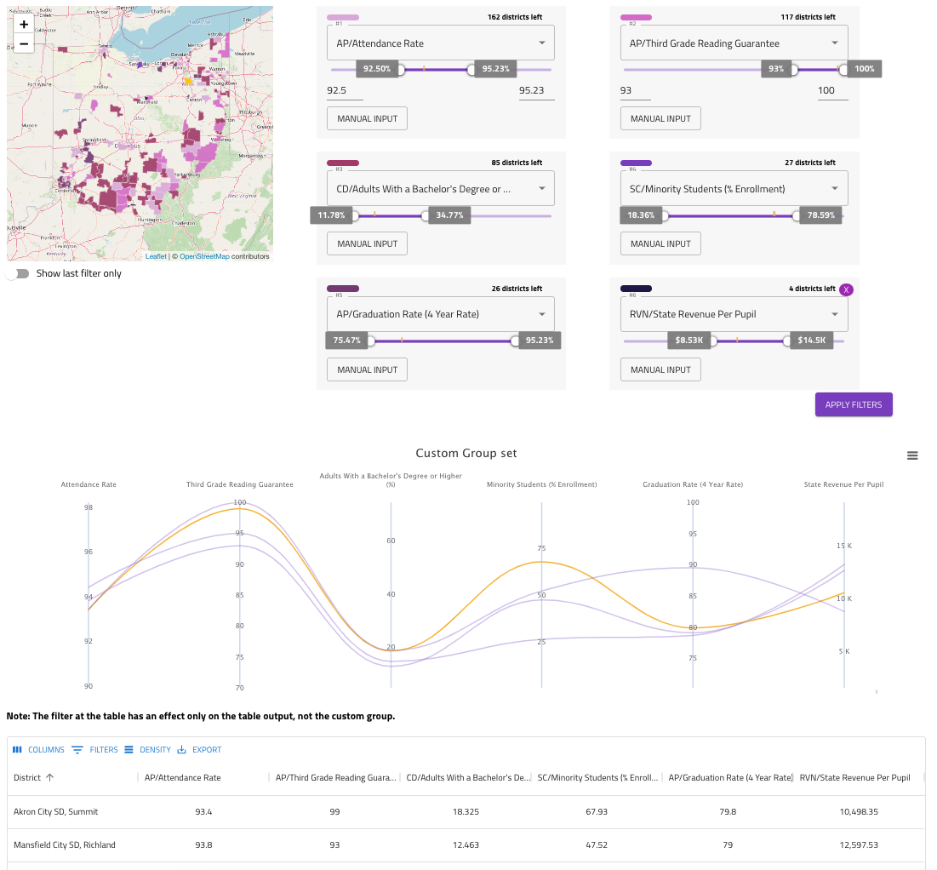
Task: Open the Leaflet attribution link
Action: coord(156,256)
